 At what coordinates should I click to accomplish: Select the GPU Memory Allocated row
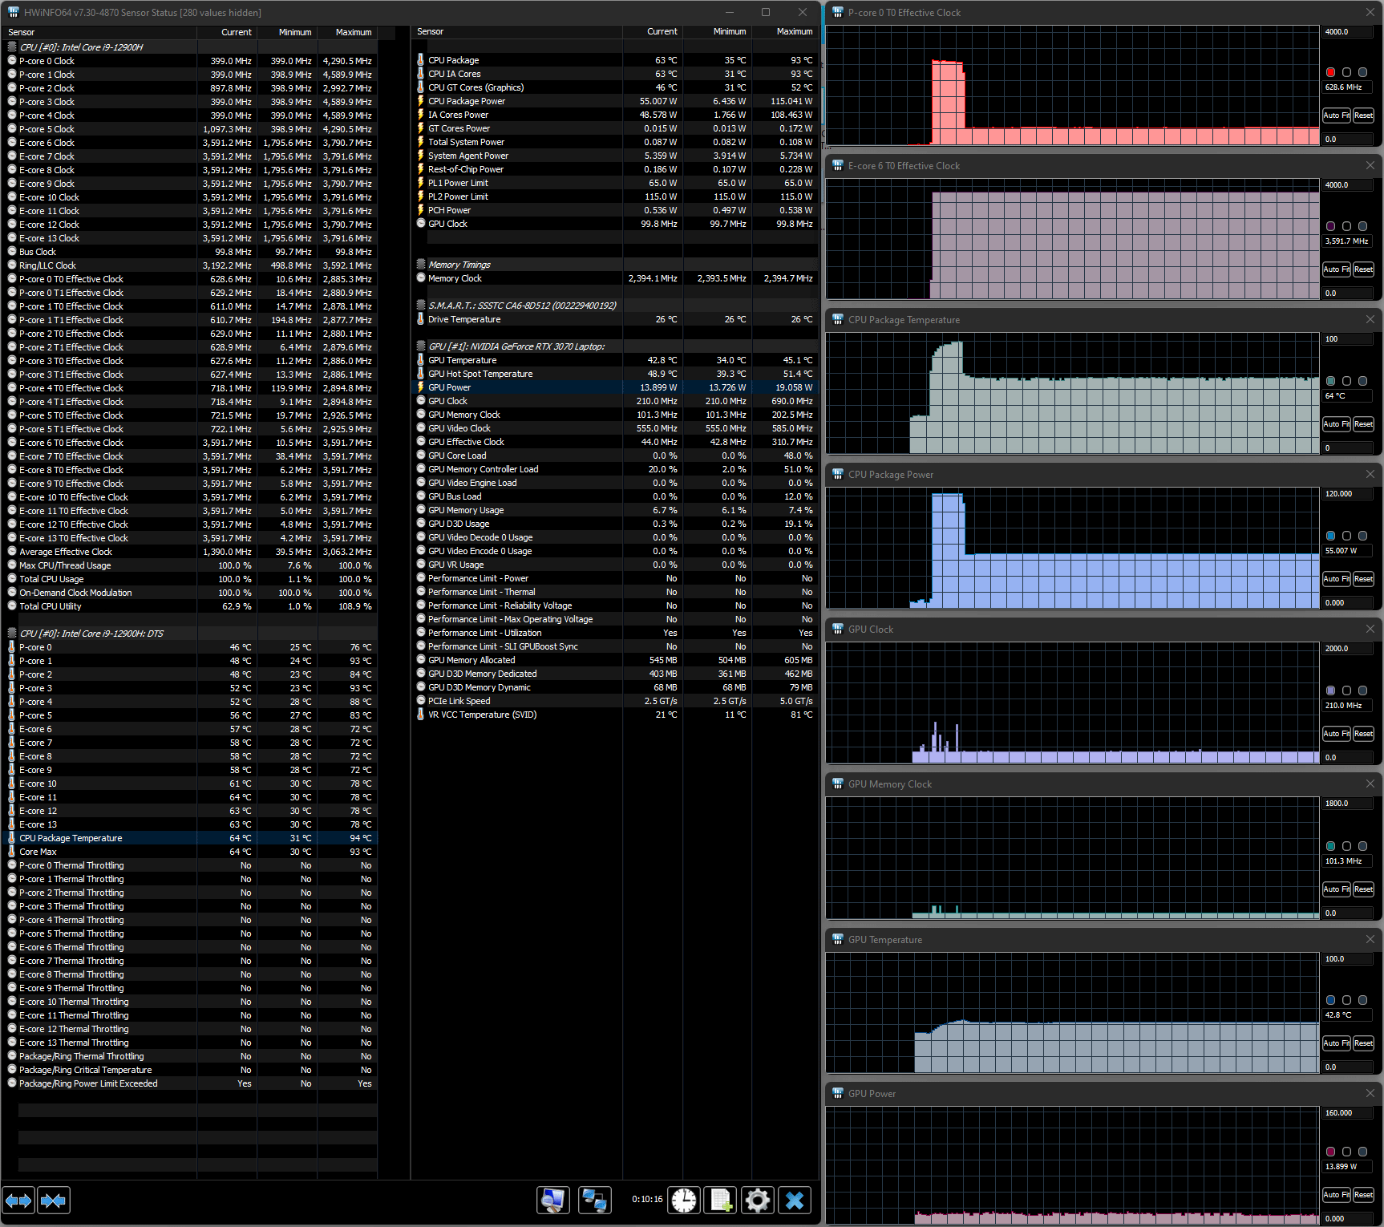point(615,660)
